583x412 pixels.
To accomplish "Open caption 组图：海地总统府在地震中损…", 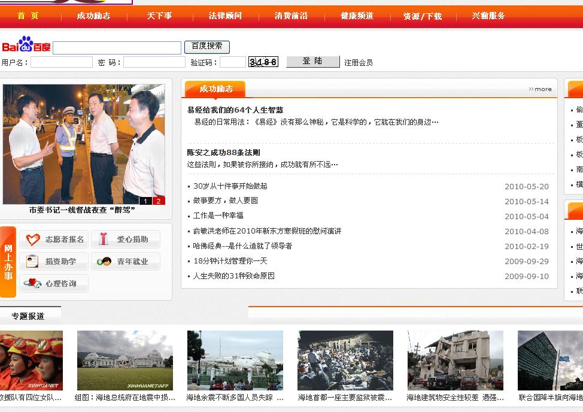I will tap(125, 398).
